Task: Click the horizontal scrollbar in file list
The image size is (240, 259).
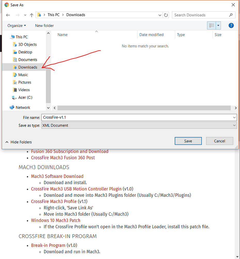Action: point(144,108)
